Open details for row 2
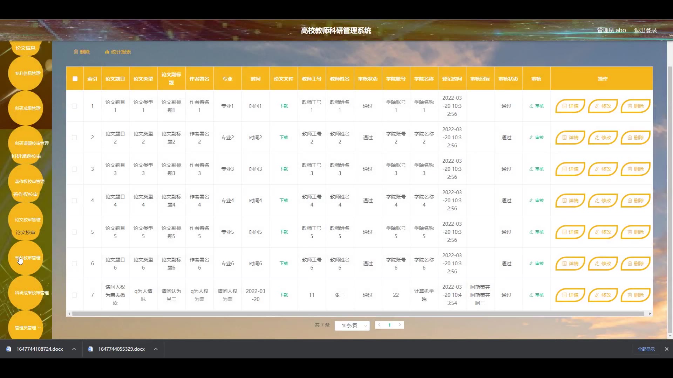Image resolution: width=673 pixels, height=378 pixels. pos(570,138)
